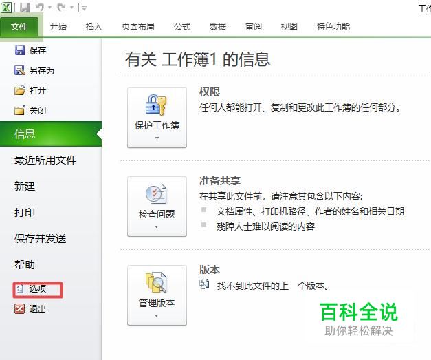Click the 关闭 text label
The height and width of the screenshot is (360, 431).
38,111
